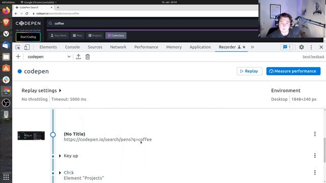Click the No throttling setting
Viewport: 326px width, 183px height.
coord(35,99)
